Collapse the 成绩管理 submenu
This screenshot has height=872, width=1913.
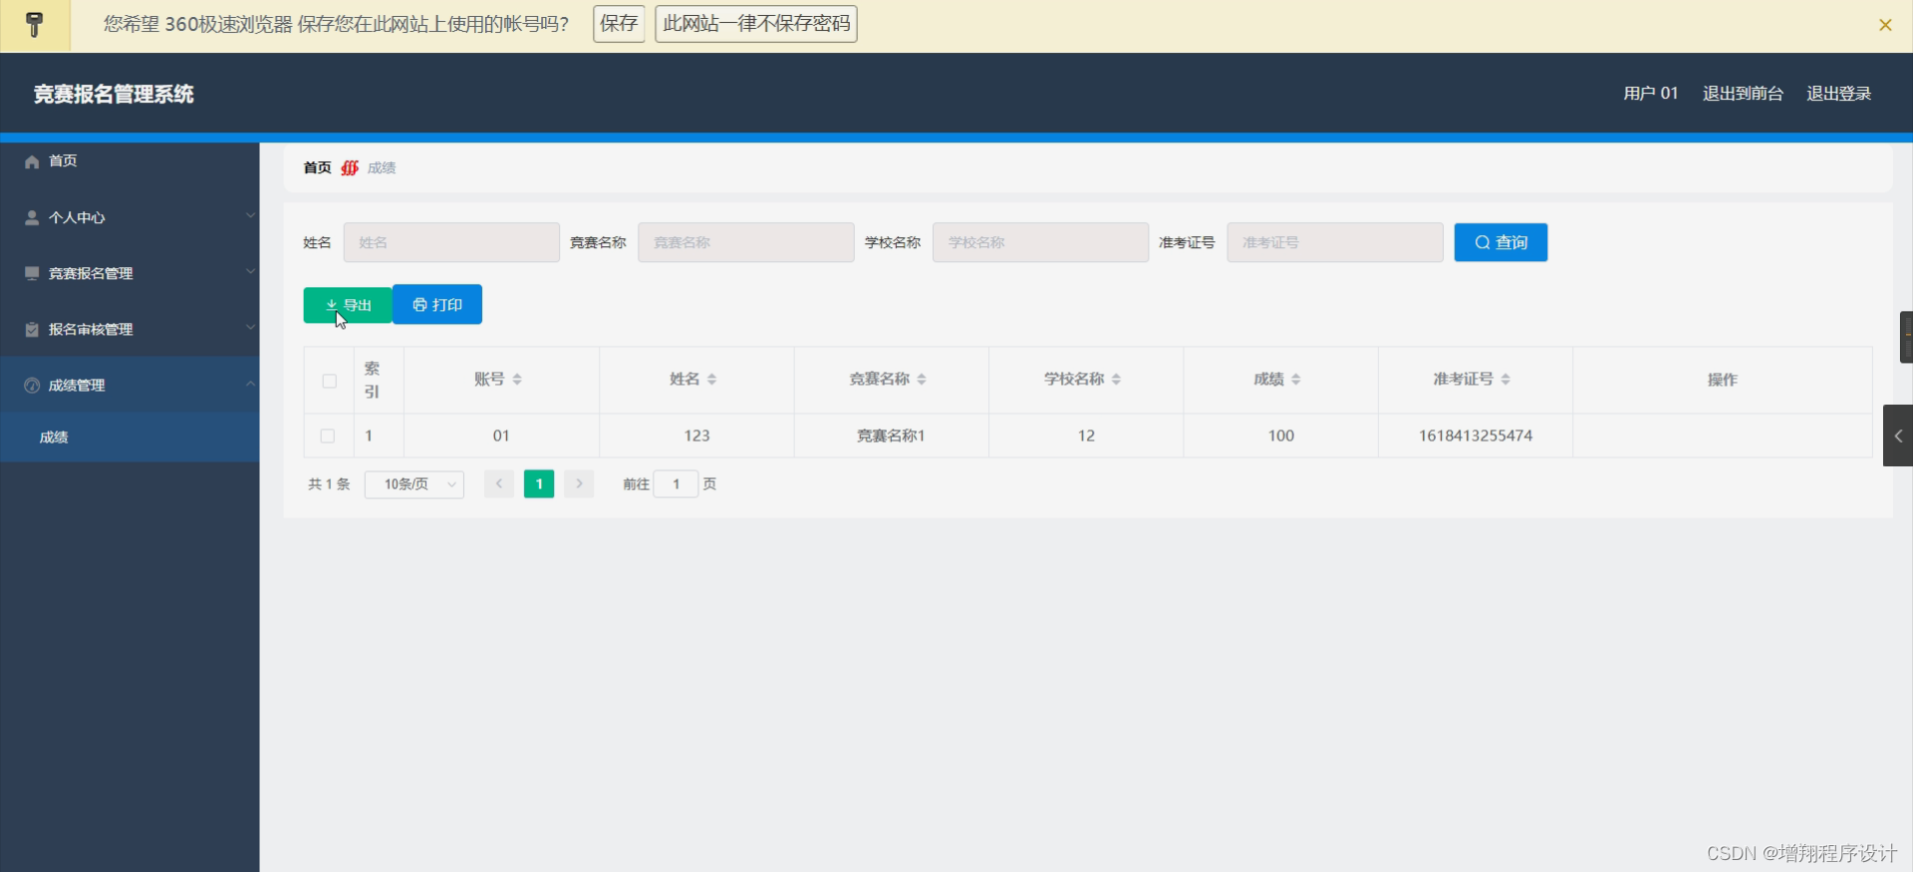click(250, 384)
